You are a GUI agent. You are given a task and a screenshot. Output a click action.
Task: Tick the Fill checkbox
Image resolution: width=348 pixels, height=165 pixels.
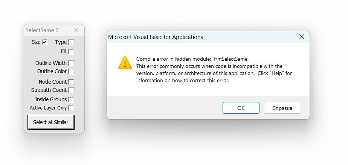[71, 51]
